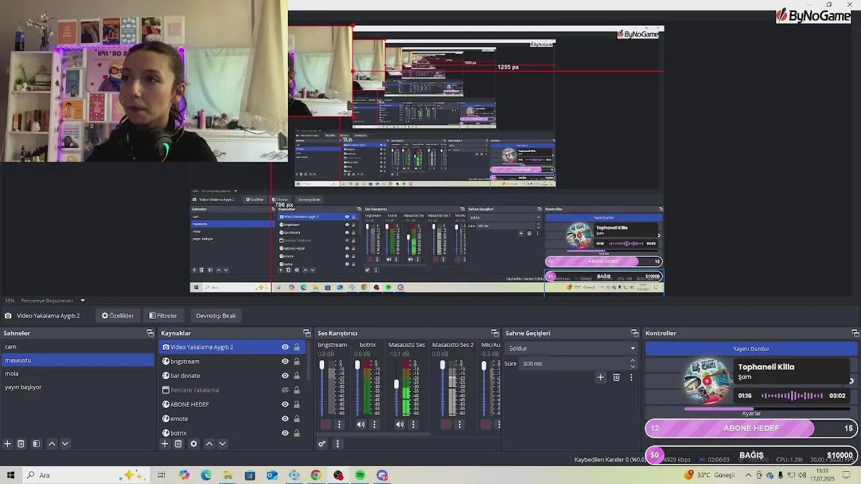The width and height of the screenshot is (861, 484).
Task: Open botrix channel options dots
Action: 375,424
